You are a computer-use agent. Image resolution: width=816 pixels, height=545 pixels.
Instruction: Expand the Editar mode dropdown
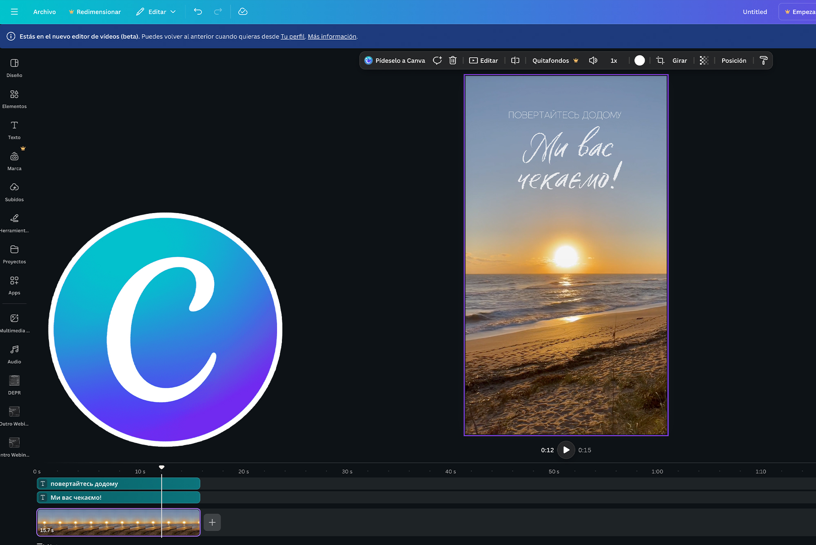(x=156, y=12)
